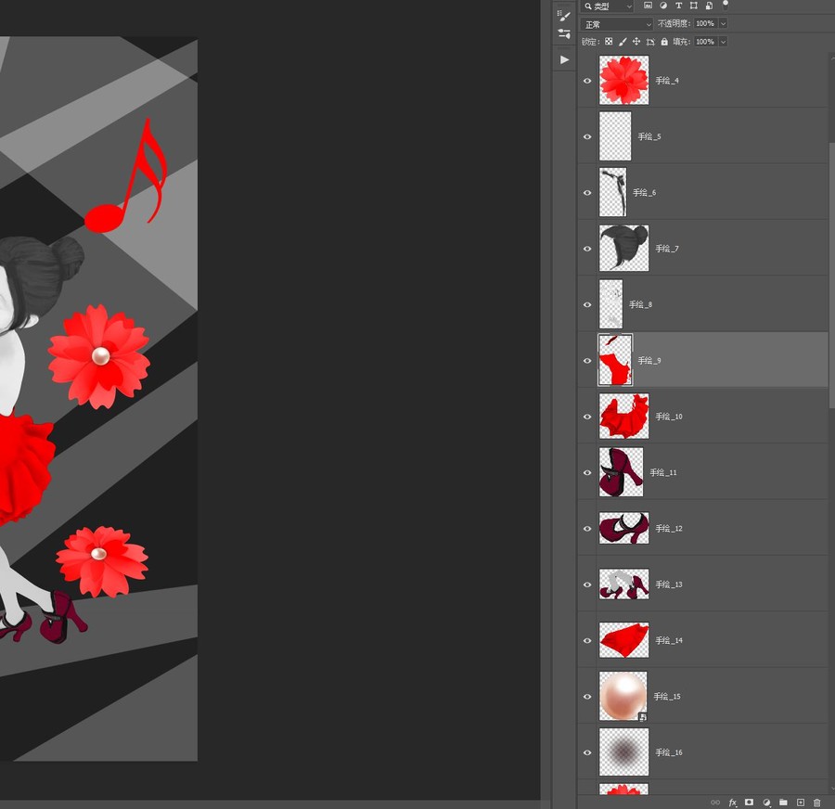This screenshot has height=809, width=835.
Task: Lock all layer attributes with the padlock icon
Action: coord(664,42)
